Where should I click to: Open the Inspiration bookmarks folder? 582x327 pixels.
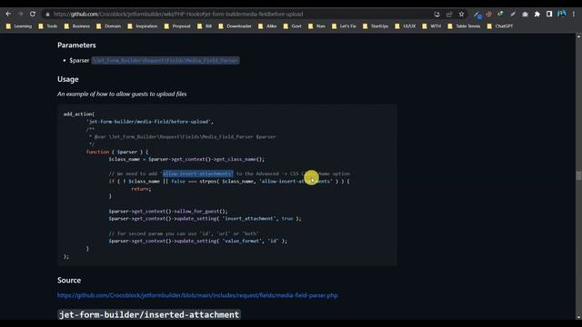[x=143, y=26]
